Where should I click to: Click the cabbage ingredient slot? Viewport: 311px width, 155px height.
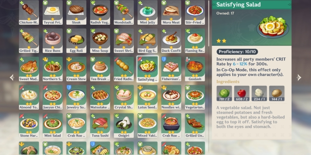(224, 94)
